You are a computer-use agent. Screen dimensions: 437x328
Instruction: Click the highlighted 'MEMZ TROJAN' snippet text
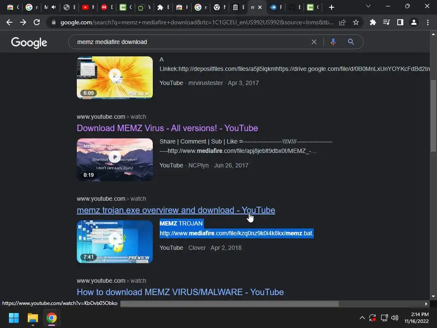coord(181,223)
